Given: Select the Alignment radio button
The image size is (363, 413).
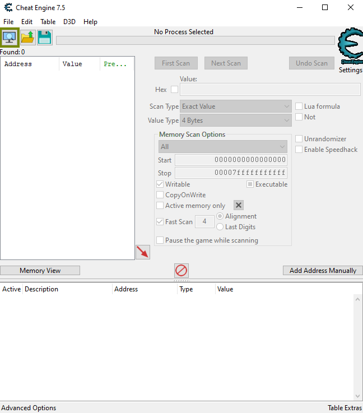Looking at the screenshot, I should (x=220, y=216).
